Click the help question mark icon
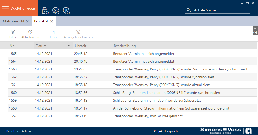The image size is (258, 135). pyautogui.click(x=255, y=33)
